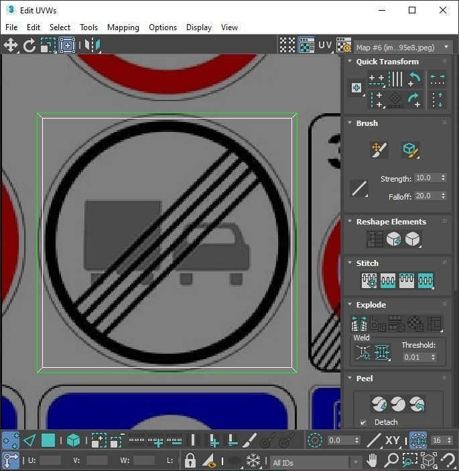Open the Select menu
This screenshot has width=459, height=471.
[x=60, y=27]
